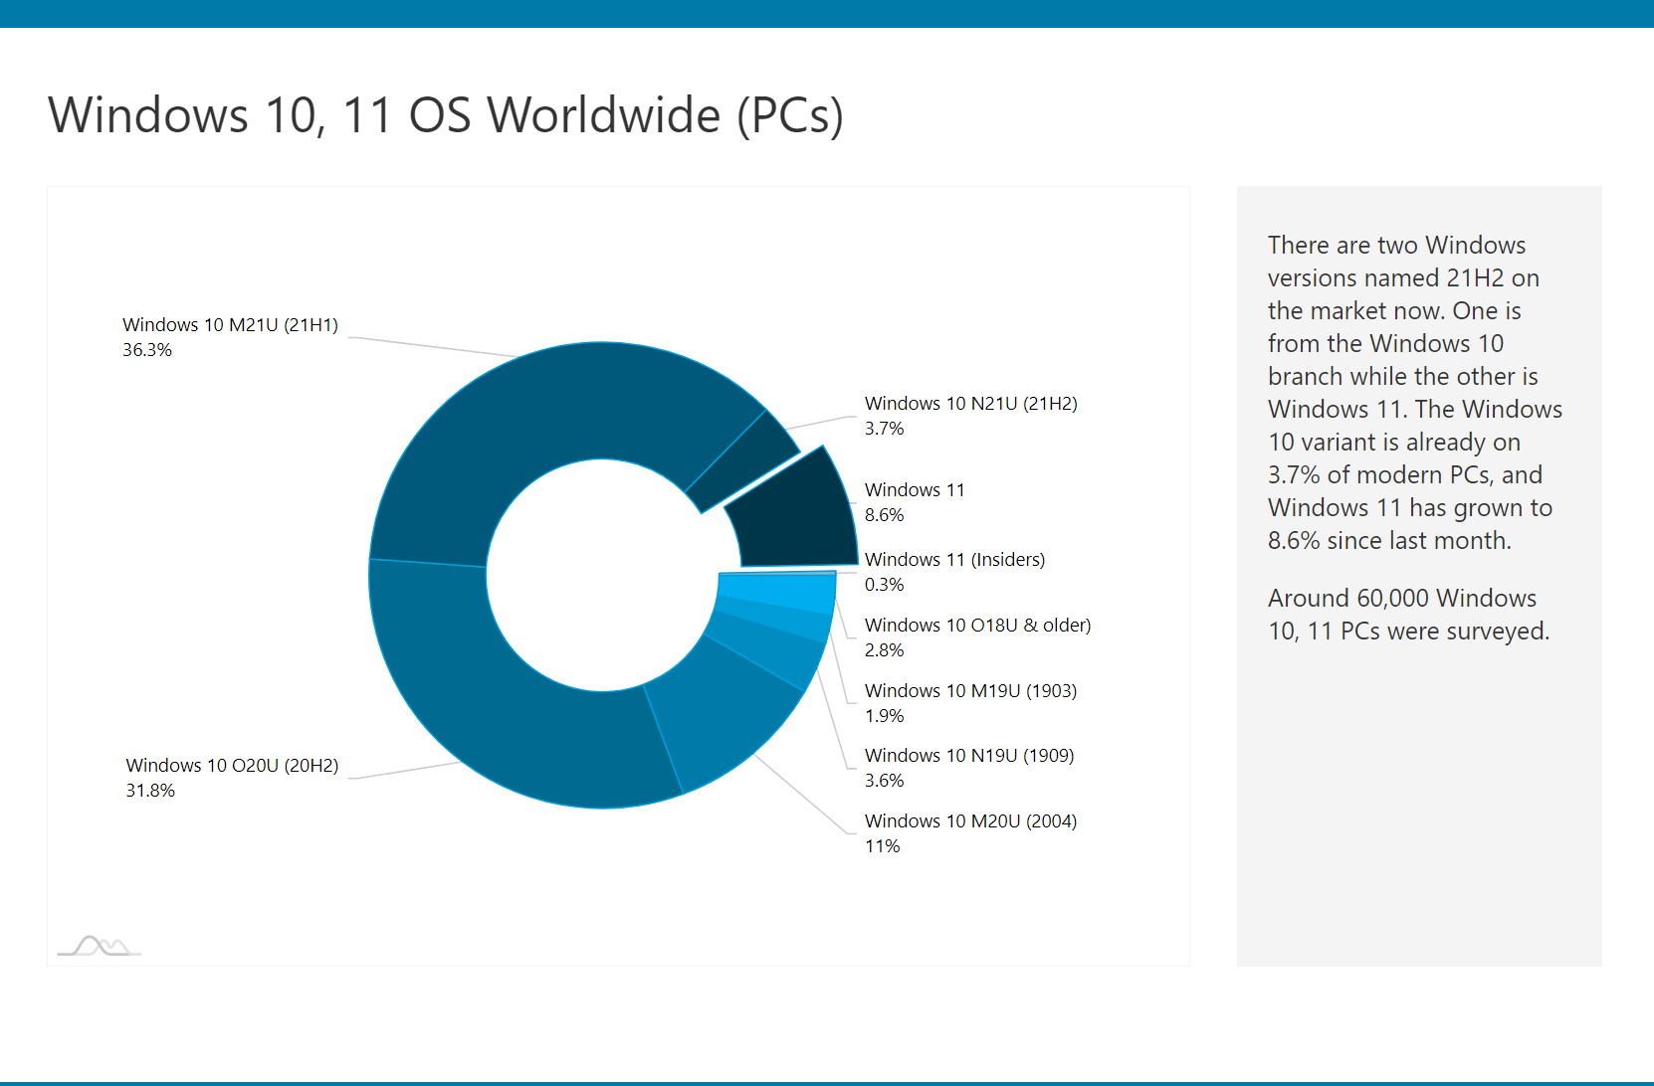Click the 'Windows 10 N21U (21H2)' label
The image size is (1654, 1086).
970,404
